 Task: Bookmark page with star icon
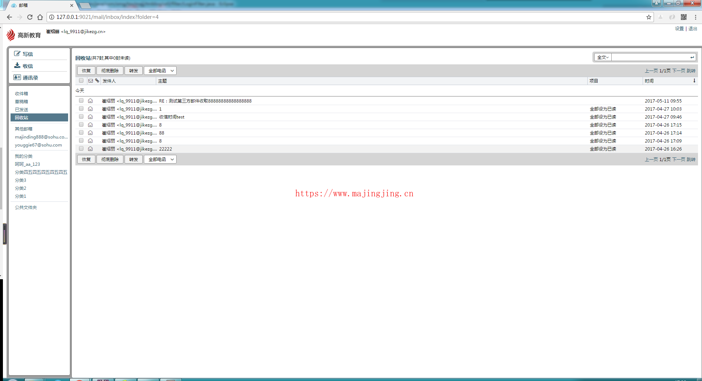click(x=649, y=17)
